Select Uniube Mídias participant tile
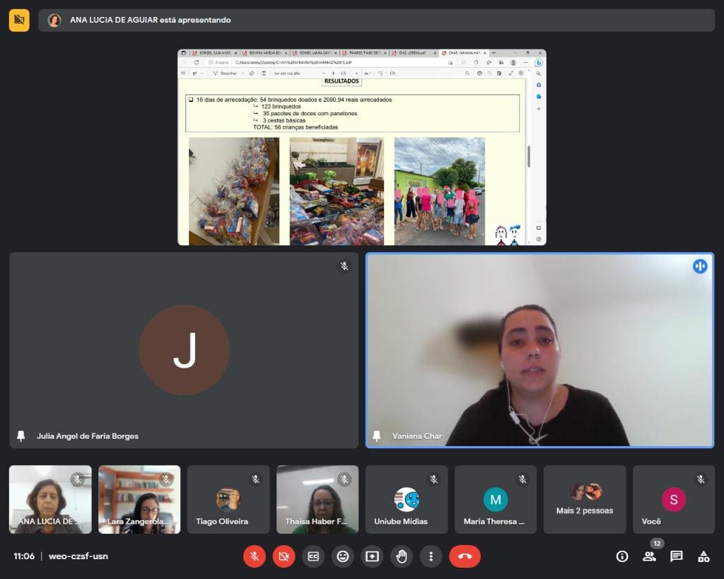This screenshot has width=724, height=579. 407,500
